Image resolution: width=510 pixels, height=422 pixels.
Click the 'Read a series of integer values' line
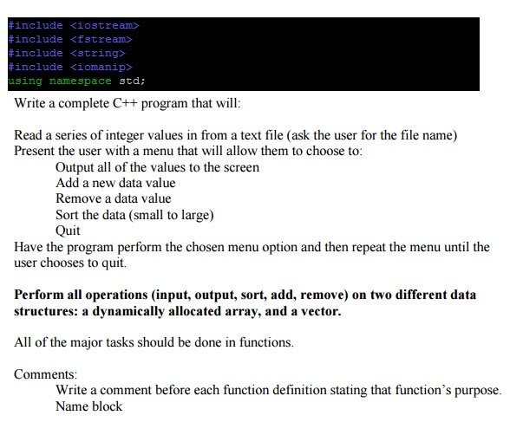pos(236,135)
